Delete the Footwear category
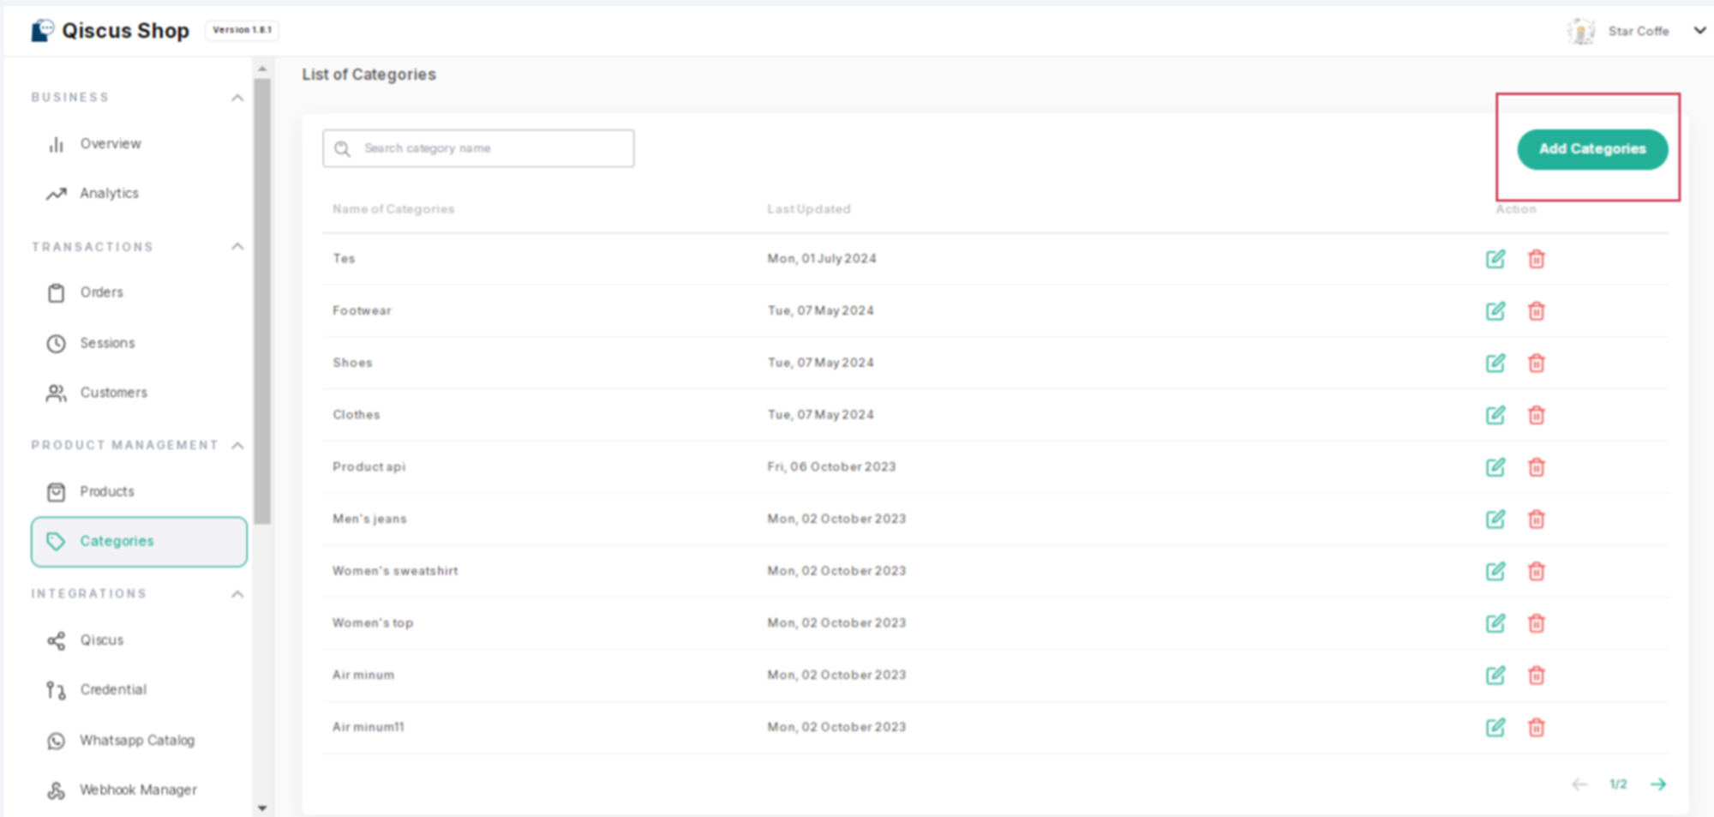 [x=1537, y=311]
